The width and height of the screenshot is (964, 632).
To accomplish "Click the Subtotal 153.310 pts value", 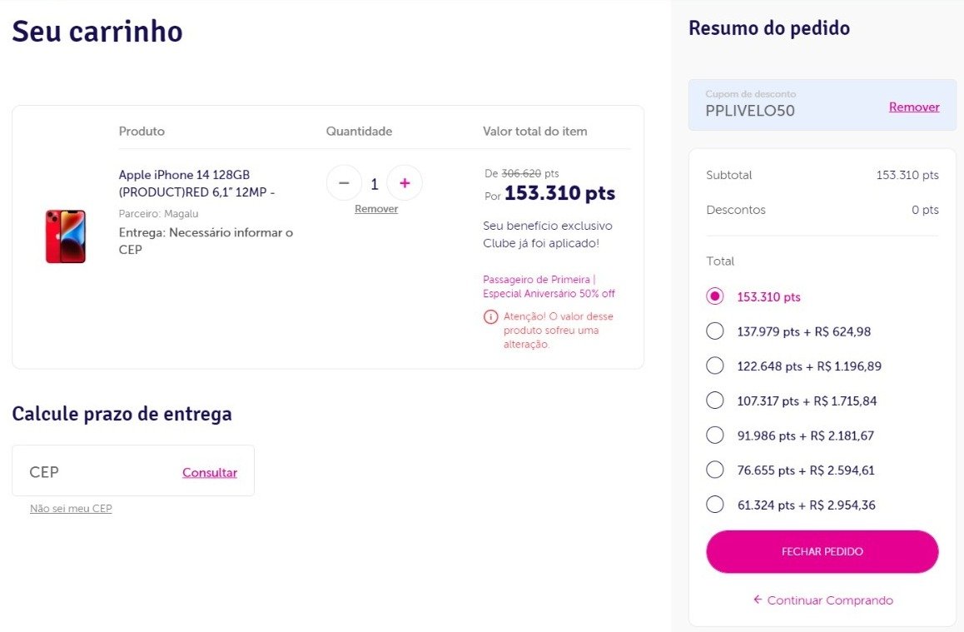I will coord(907,175).
